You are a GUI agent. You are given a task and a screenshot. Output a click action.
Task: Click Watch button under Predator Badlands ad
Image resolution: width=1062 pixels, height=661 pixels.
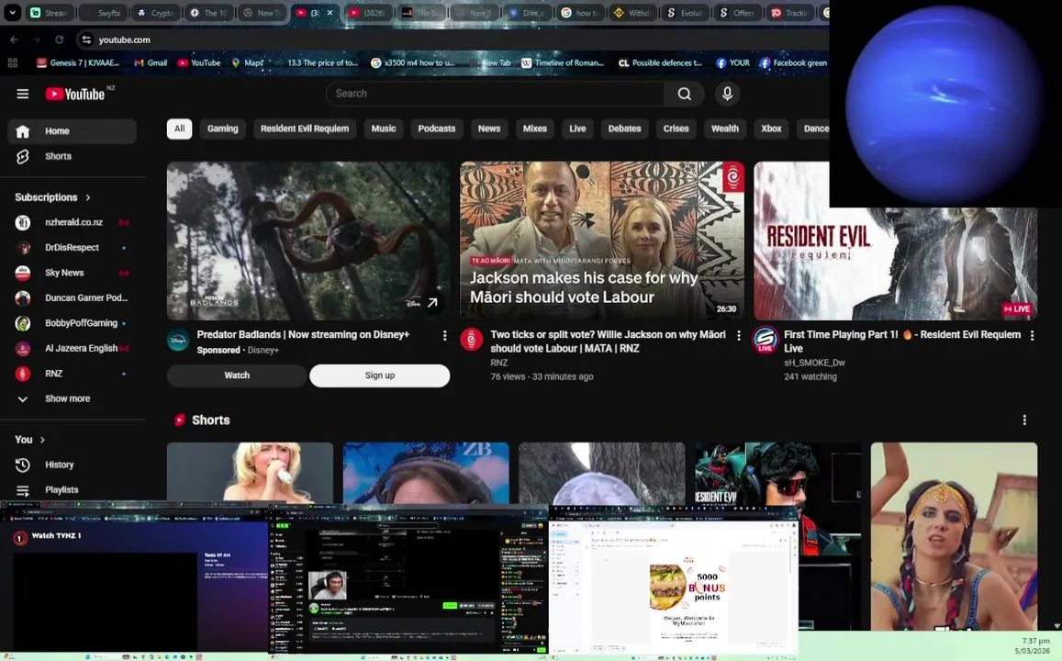pyautogui.click(x=237, y=375)
